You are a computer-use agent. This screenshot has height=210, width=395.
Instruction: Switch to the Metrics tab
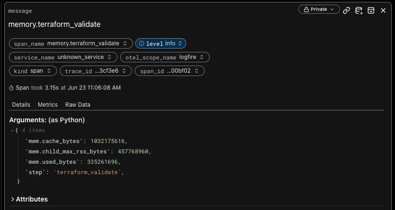(48, 105)
